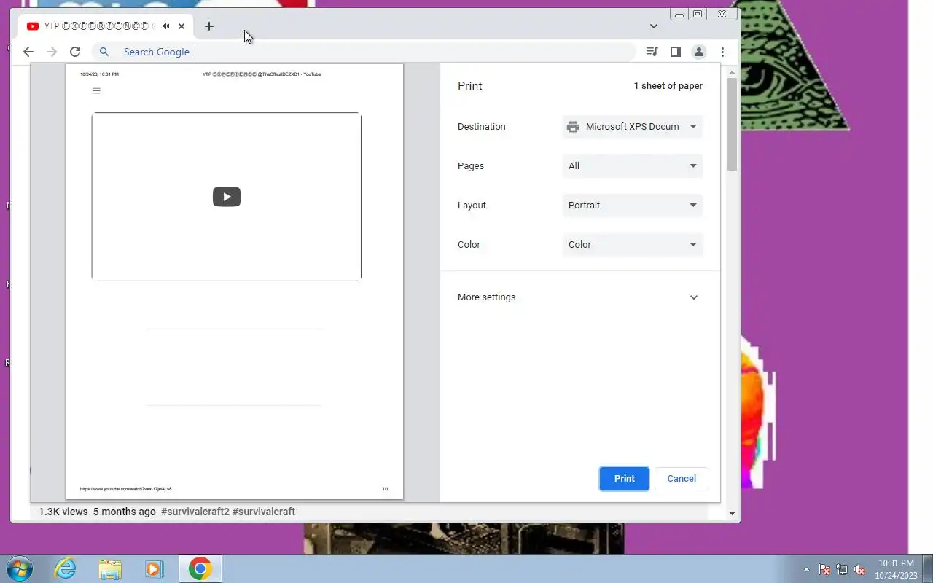Screen dimensions: 933x583
Task: Click the #survivalcraft2 hashtag link
Action: click(195, 512)
